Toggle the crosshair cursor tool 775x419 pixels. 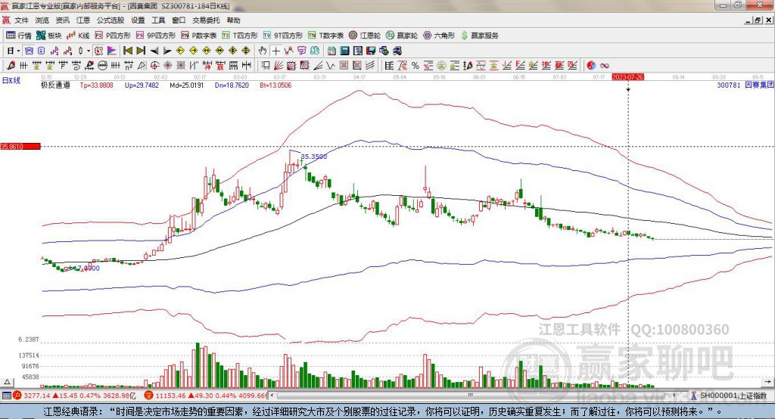pos(275,51)
